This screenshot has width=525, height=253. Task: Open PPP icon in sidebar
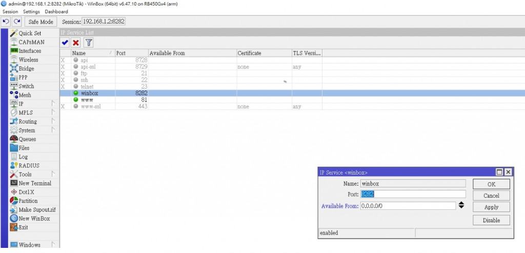14,77
